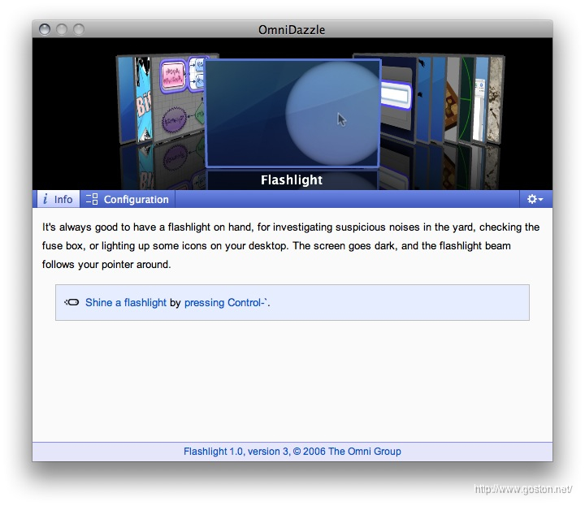Open the gear action menu
Viewport: 585px width, 506px height.
pos(535,199)
